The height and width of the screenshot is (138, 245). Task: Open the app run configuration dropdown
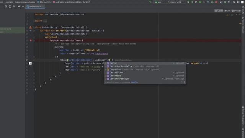click(159, 2)
